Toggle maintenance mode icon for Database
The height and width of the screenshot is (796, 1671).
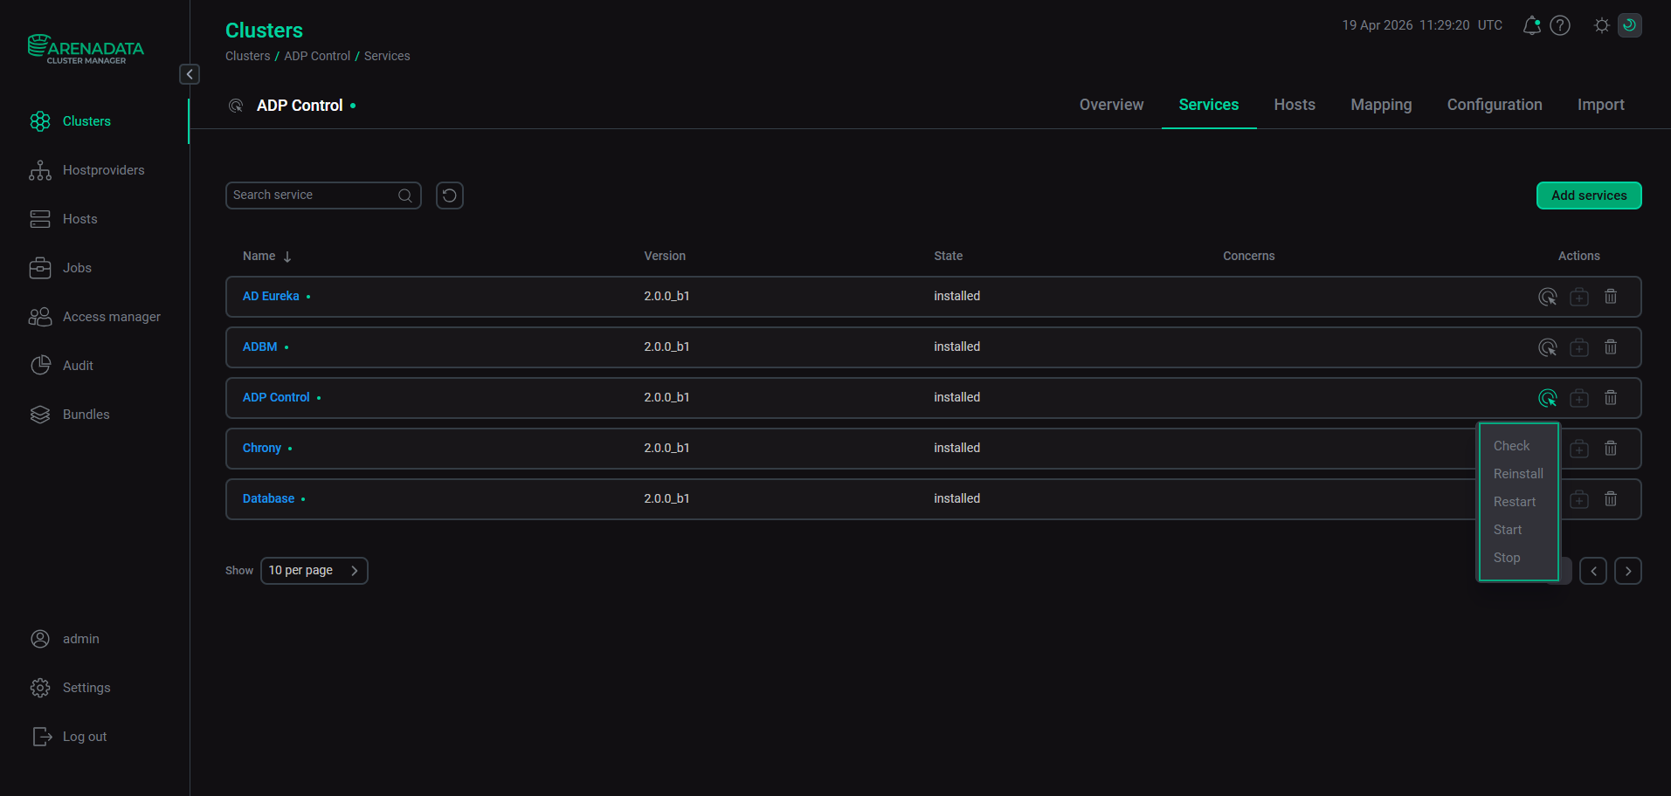(1579, 499)
